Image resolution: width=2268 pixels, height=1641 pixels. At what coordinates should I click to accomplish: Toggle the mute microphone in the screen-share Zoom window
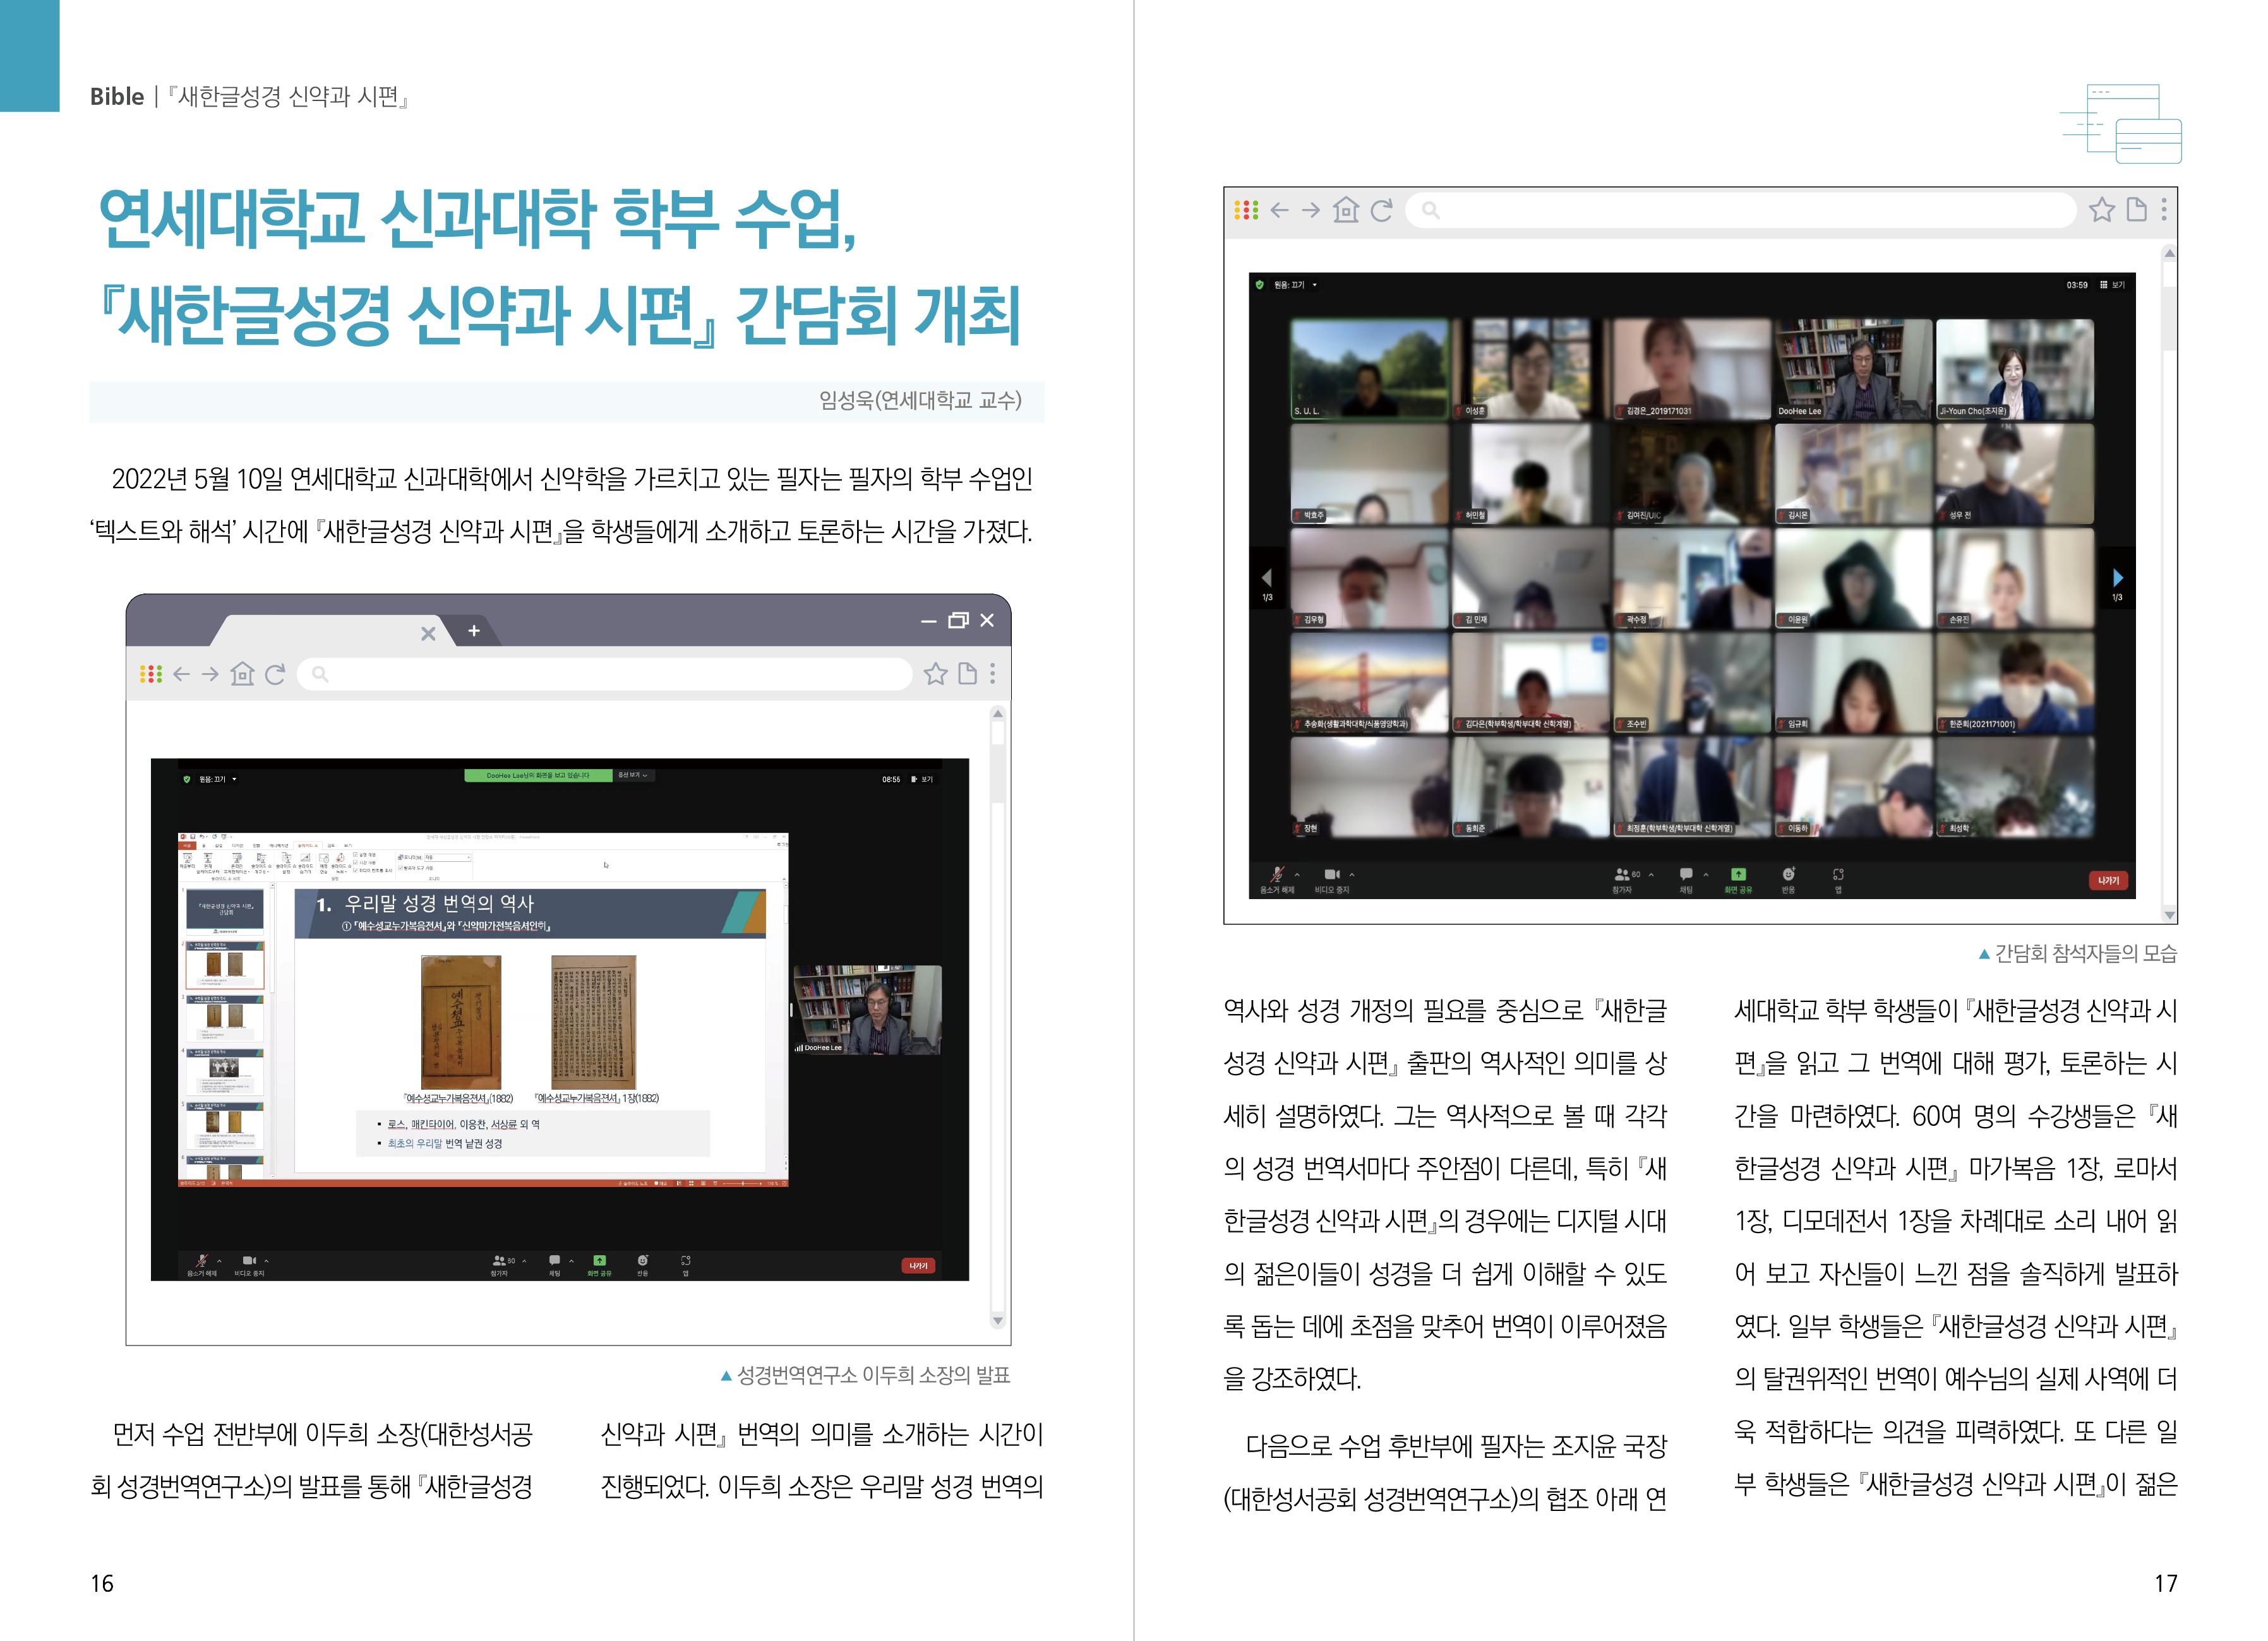pos(201,1261)
